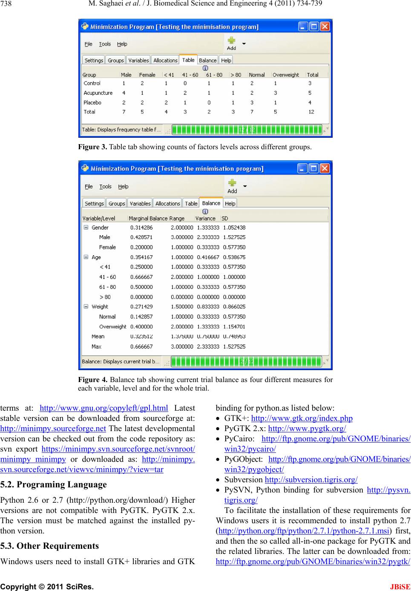Switch to Balance tab in Figure 3 window
This screenshot has height=591, width=411.
pos(208,60)
